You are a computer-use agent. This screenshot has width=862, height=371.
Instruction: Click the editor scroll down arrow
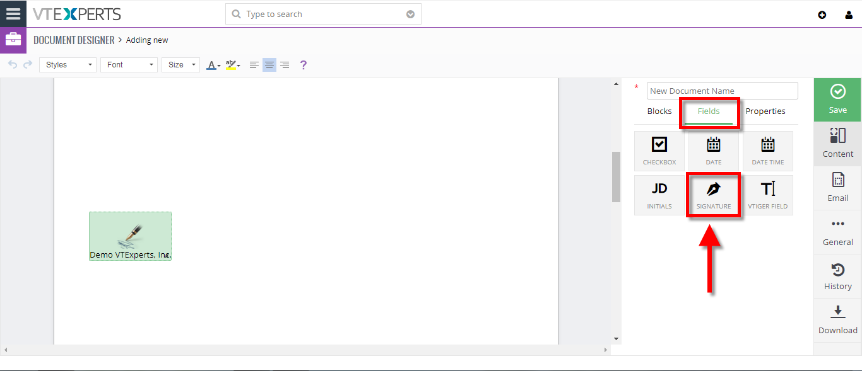pos(616,339)
